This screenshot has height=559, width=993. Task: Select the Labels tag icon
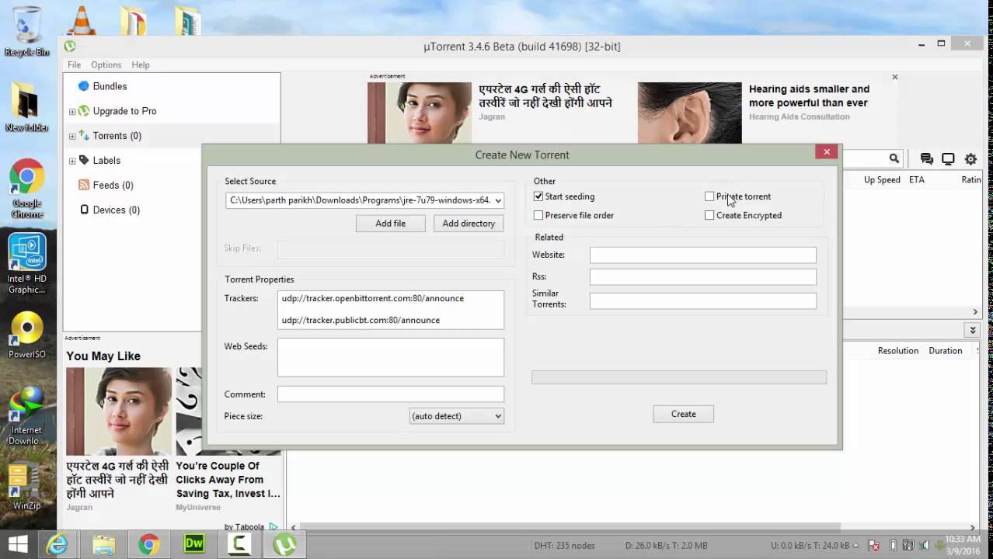point(84,161)
